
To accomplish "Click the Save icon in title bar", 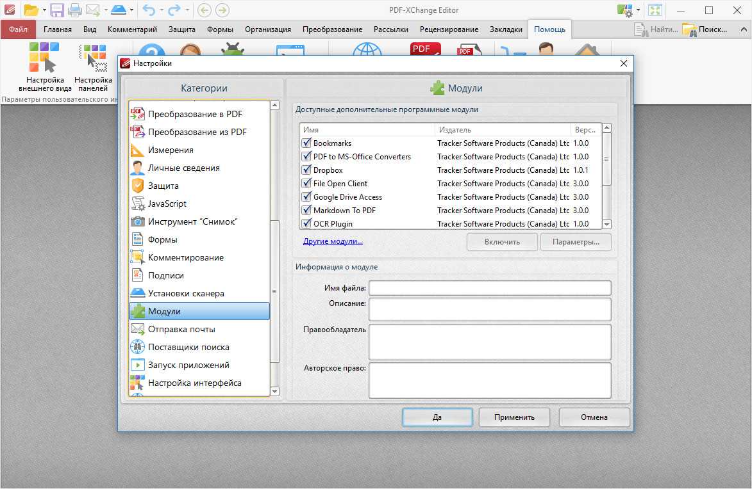I will [56, 10].
